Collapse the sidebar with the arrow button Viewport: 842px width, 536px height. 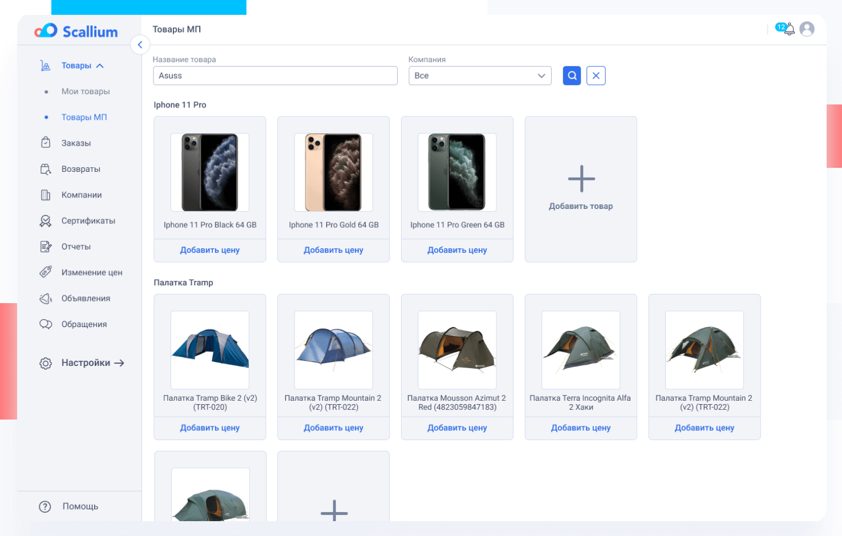coord(140,45)
